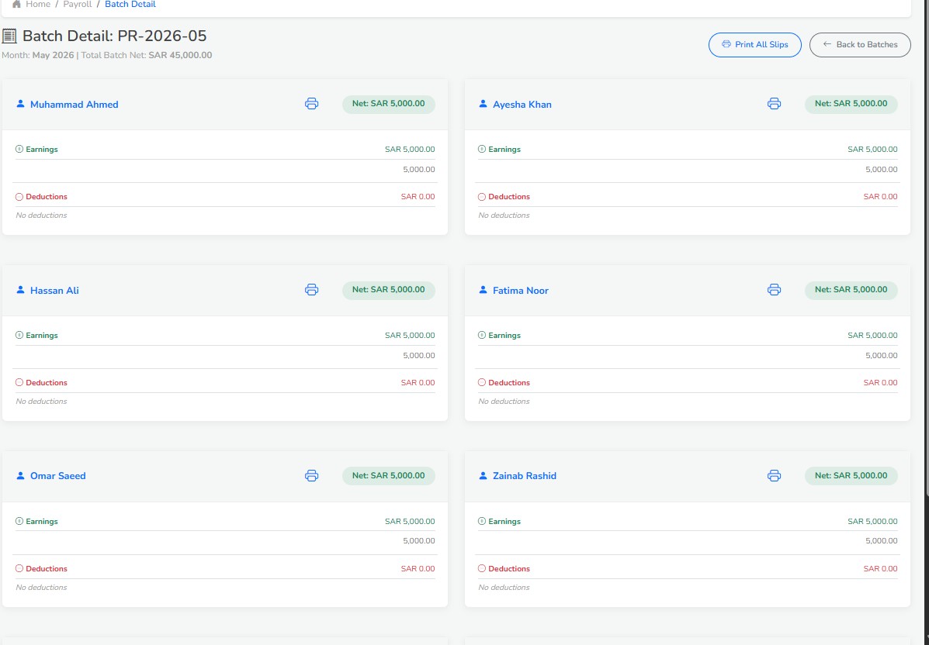Print Zainab Rashid's salary slip
The width and height of the screenshot is (929, 645).
click(x=774, y=476)
